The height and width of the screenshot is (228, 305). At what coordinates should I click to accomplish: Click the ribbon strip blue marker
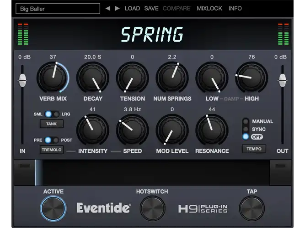coord(39,173)
